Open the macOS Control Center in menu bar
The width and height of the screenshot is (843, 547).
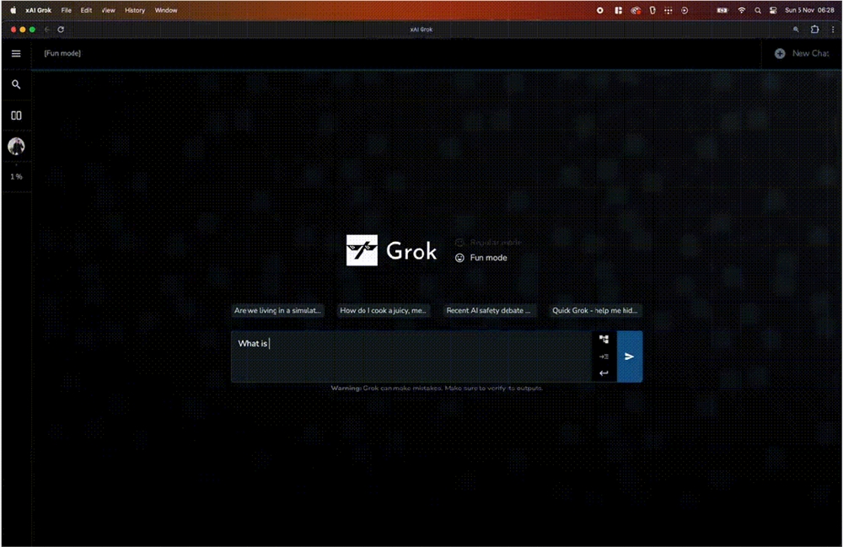(x=772, y=10)
